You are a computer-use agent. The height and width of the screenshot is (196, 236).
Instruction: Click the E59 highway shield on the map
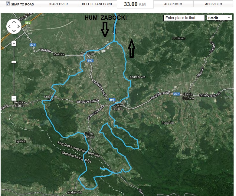point(28,23)
